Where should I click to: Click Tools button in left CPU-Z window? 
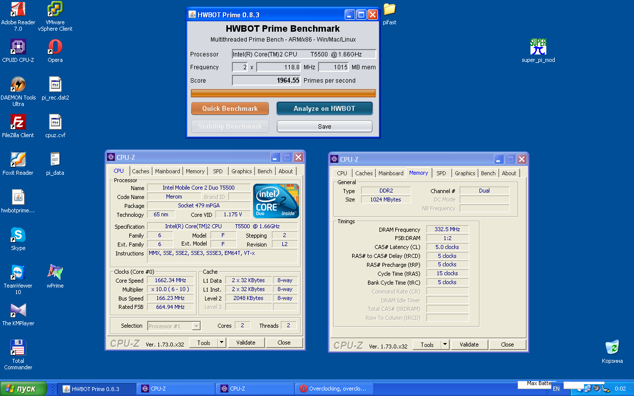click(204, 343)
